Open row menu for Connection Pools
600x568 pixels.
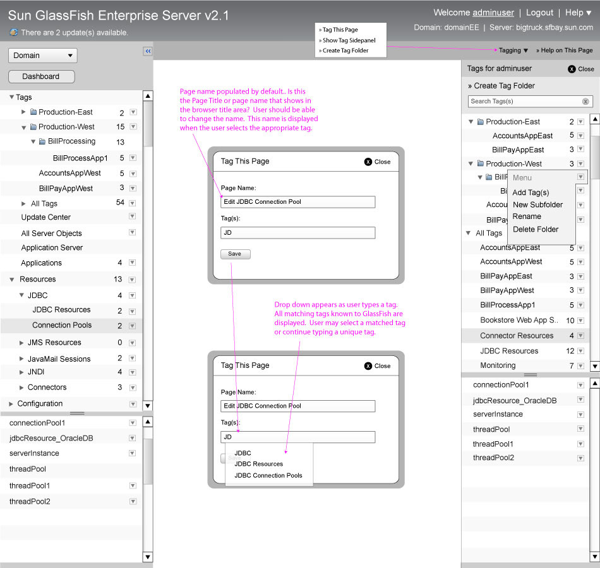pyautogui.click(x=133, y=326)
